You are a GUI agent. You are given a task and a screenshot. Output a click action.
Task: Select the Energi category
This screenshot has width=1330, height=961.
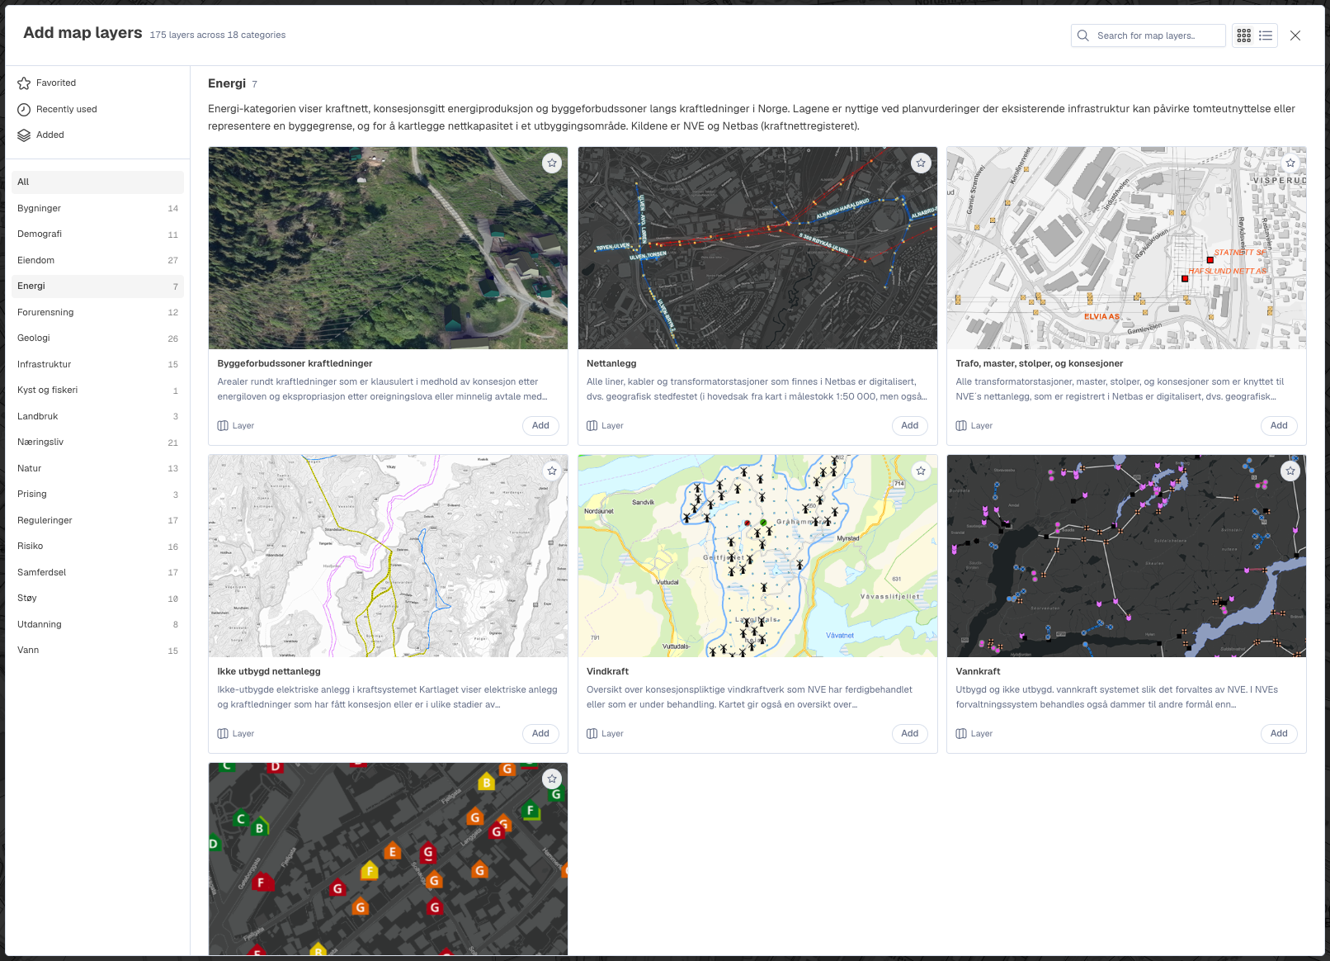[97, 286]
